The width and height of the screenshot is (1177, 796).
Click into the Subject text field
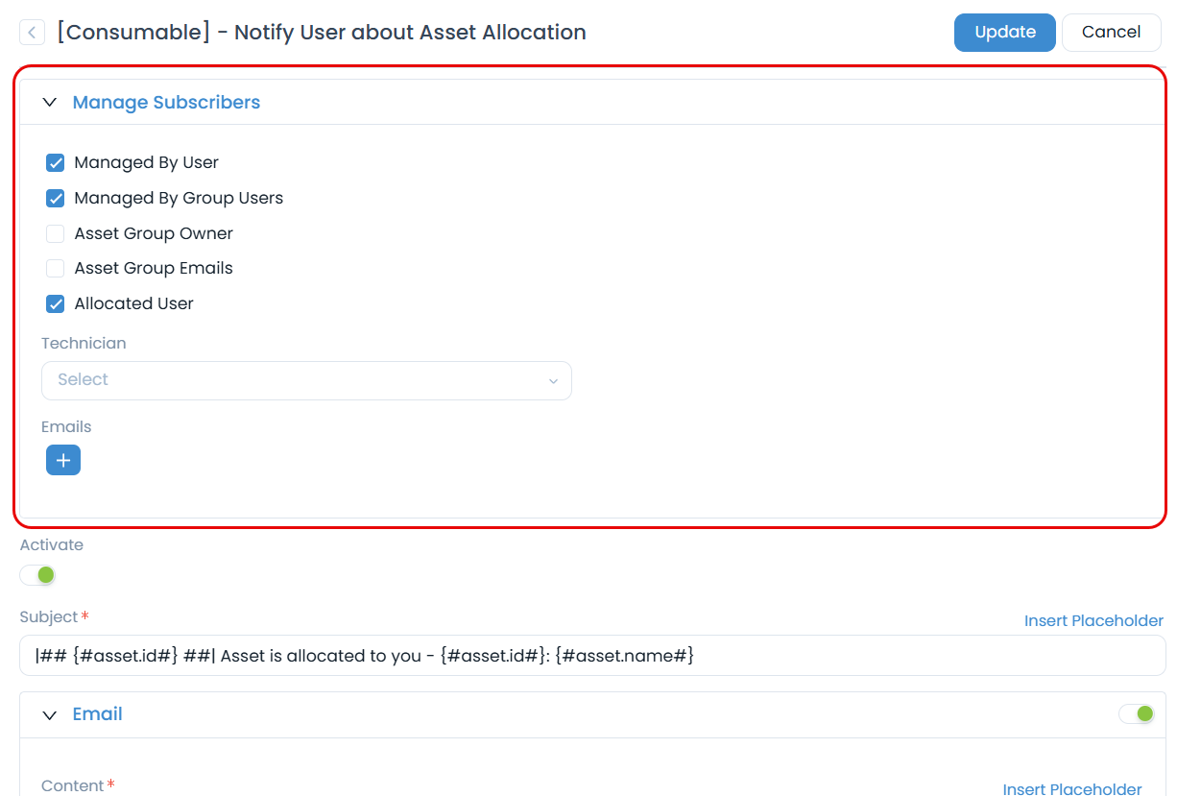tap(591, 656)
